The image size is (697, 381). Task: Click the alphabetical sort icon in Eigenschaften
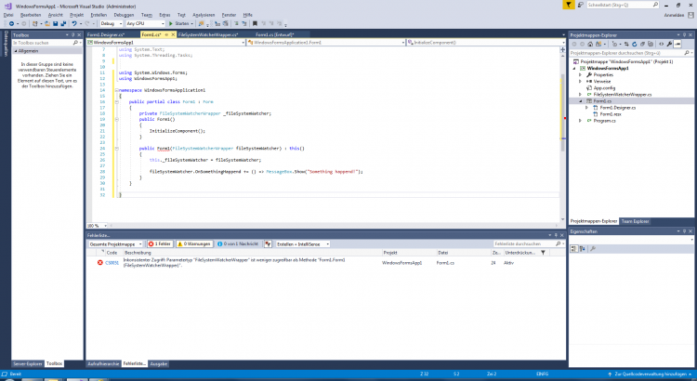point(583,249)
